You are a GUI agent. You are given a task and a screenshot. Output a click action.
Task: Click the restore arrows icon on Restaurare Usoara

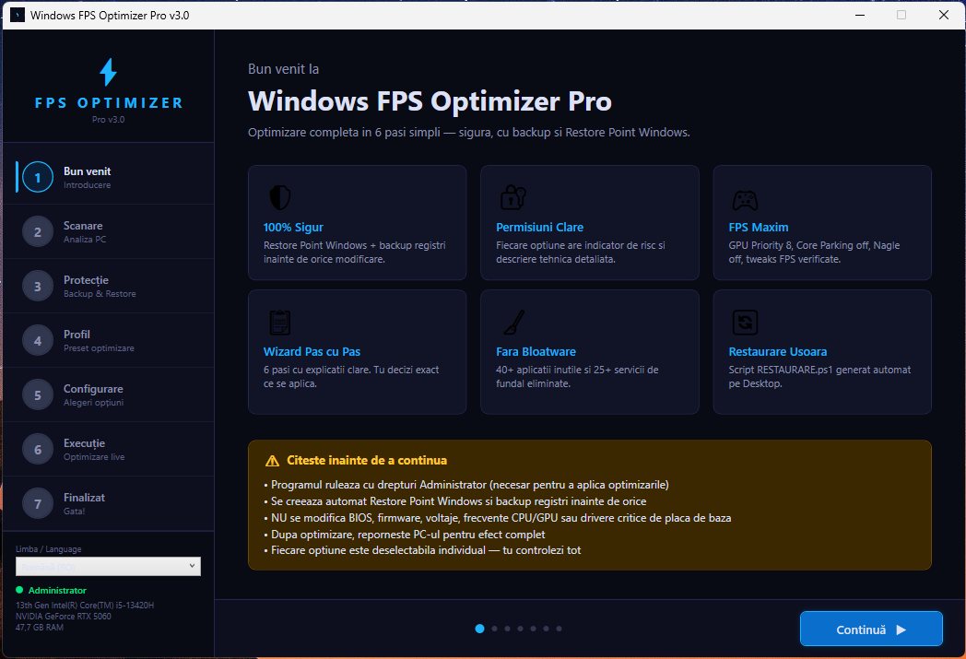pos(744,323)
